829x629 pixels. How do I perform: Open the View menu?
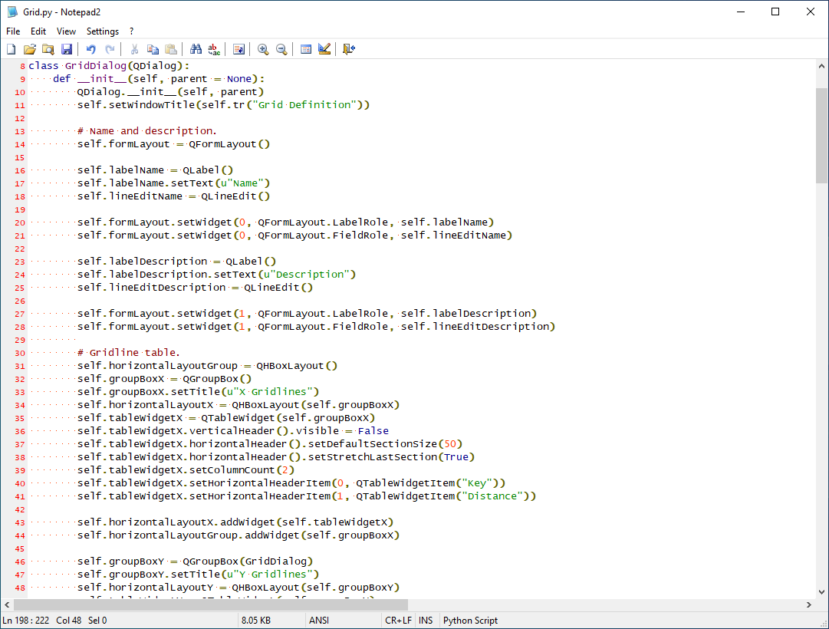point(66,31)
